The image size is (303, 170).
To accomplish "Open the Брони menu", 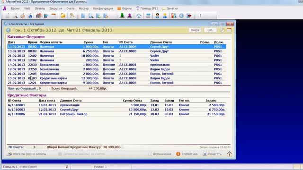I will coord(15,8).
